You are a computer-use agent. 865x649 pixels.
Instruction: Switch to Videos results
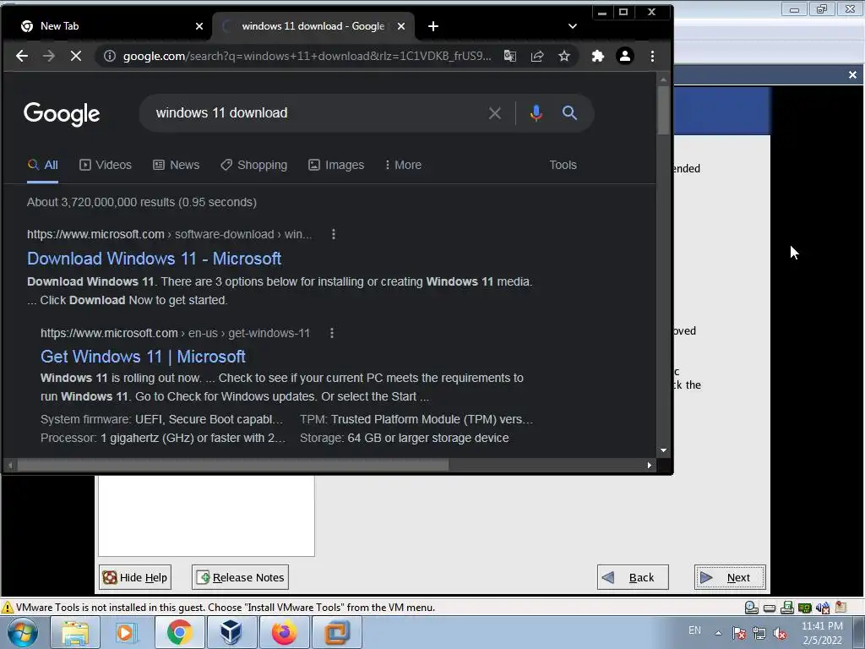(106, 165)
